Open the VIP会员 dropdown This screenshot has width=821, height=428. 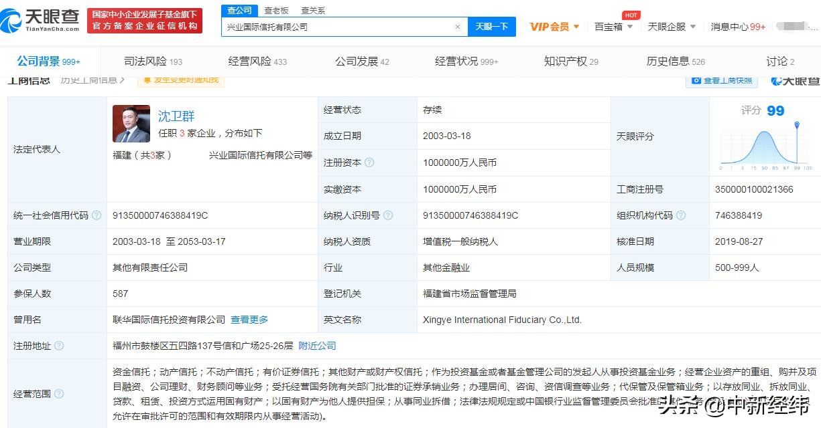(x=554, y=27)
